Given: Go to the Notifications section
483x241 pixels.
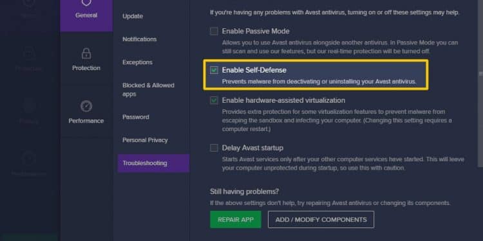Looking at the screenshot, I should click(140, 39).
